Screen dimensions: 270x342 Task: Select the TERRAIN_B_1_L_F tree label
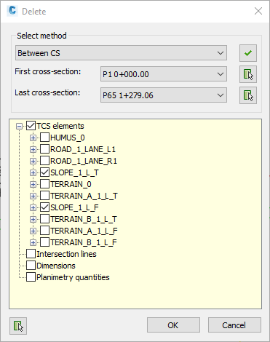pos(84,242)
